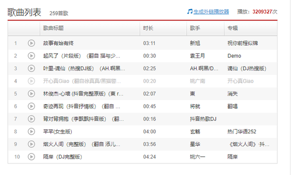Screen dimensions: 291x175
Task: Click duration 02:25
Action: click(x=149, y=69)
